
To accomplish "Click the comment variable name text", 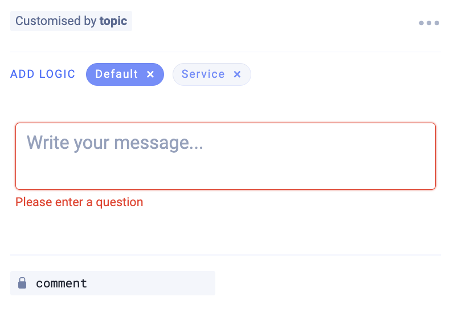I will [x=62, y=283].
